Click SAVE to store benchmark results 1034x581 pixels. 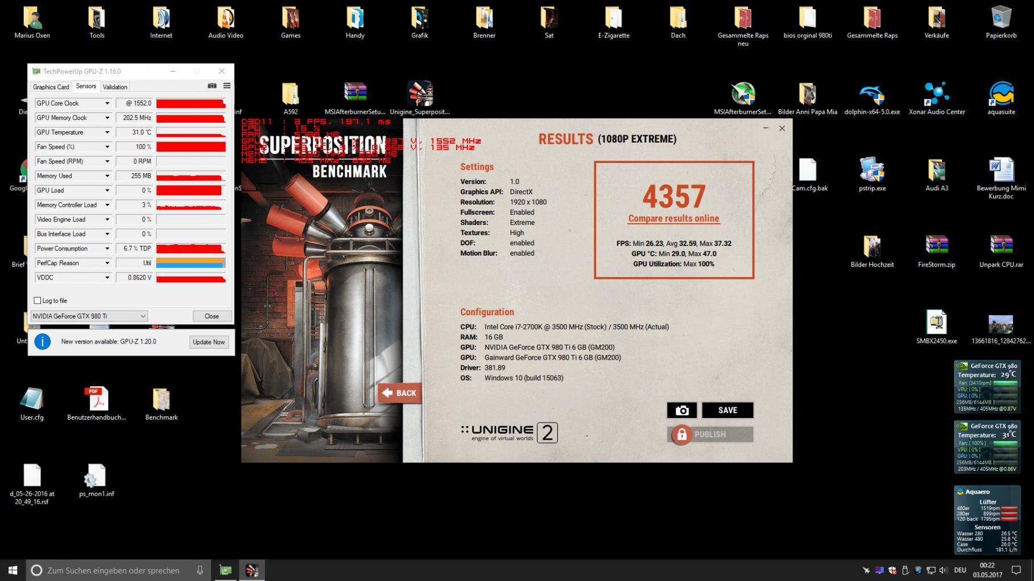[x=727, y=410]
